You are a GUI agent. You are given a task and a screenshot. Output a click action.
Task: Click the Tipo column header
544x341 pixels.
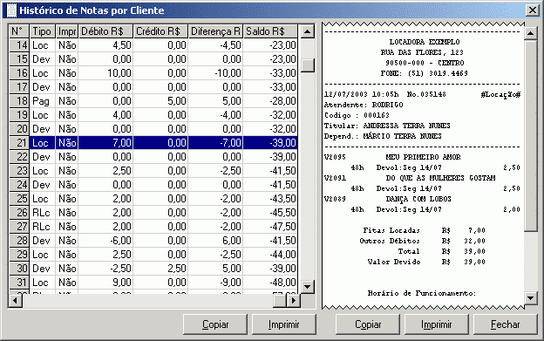(x=43, y=31)
